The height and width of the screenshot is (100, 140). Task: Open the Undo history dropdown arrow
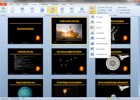coord(9,1)
